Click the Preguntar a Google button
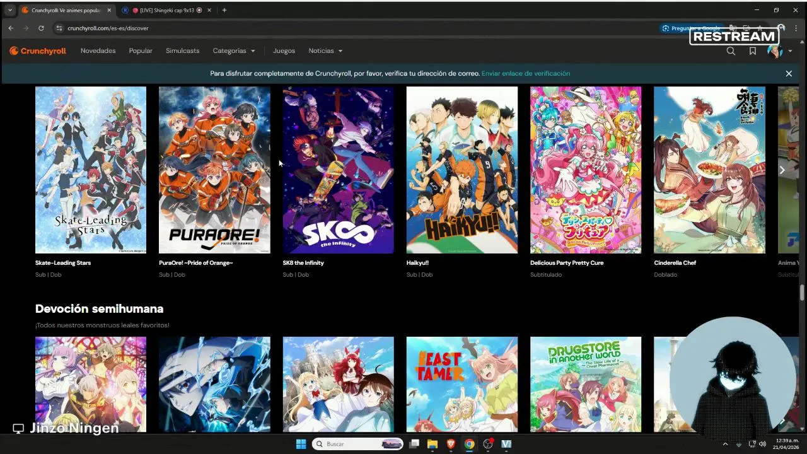The height and width of the screenshot is (454, 807). [x=691, y=28]
